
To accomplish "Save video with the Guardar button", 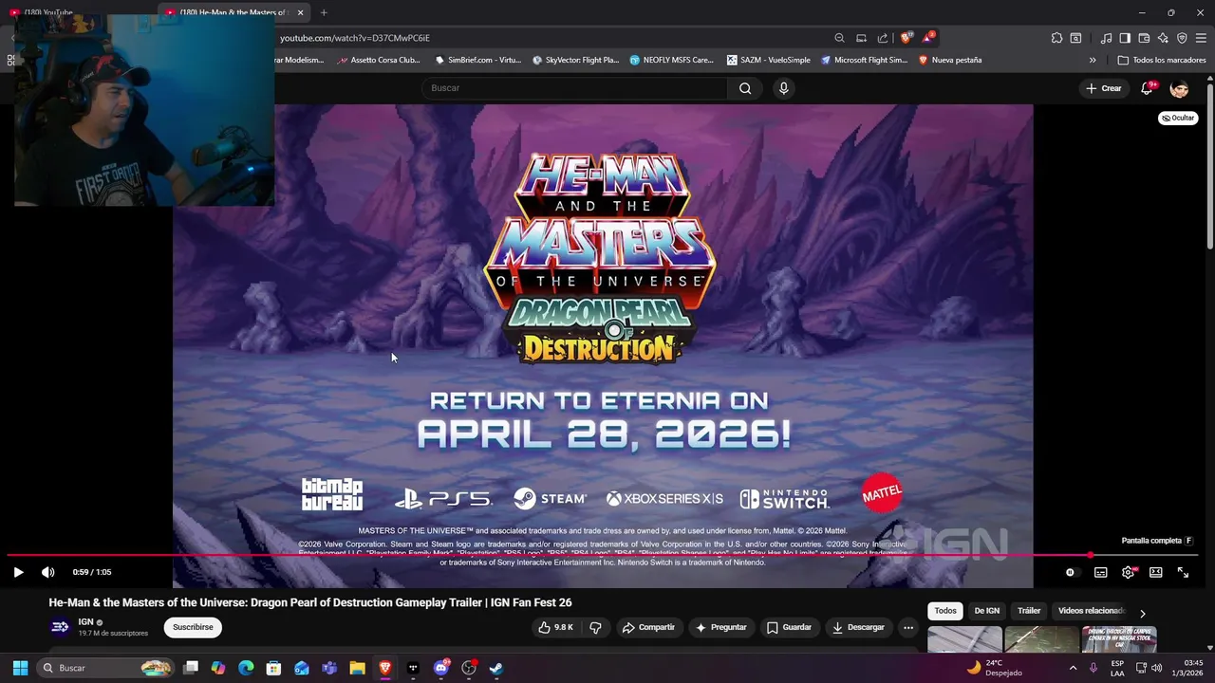I will [789, 627].
